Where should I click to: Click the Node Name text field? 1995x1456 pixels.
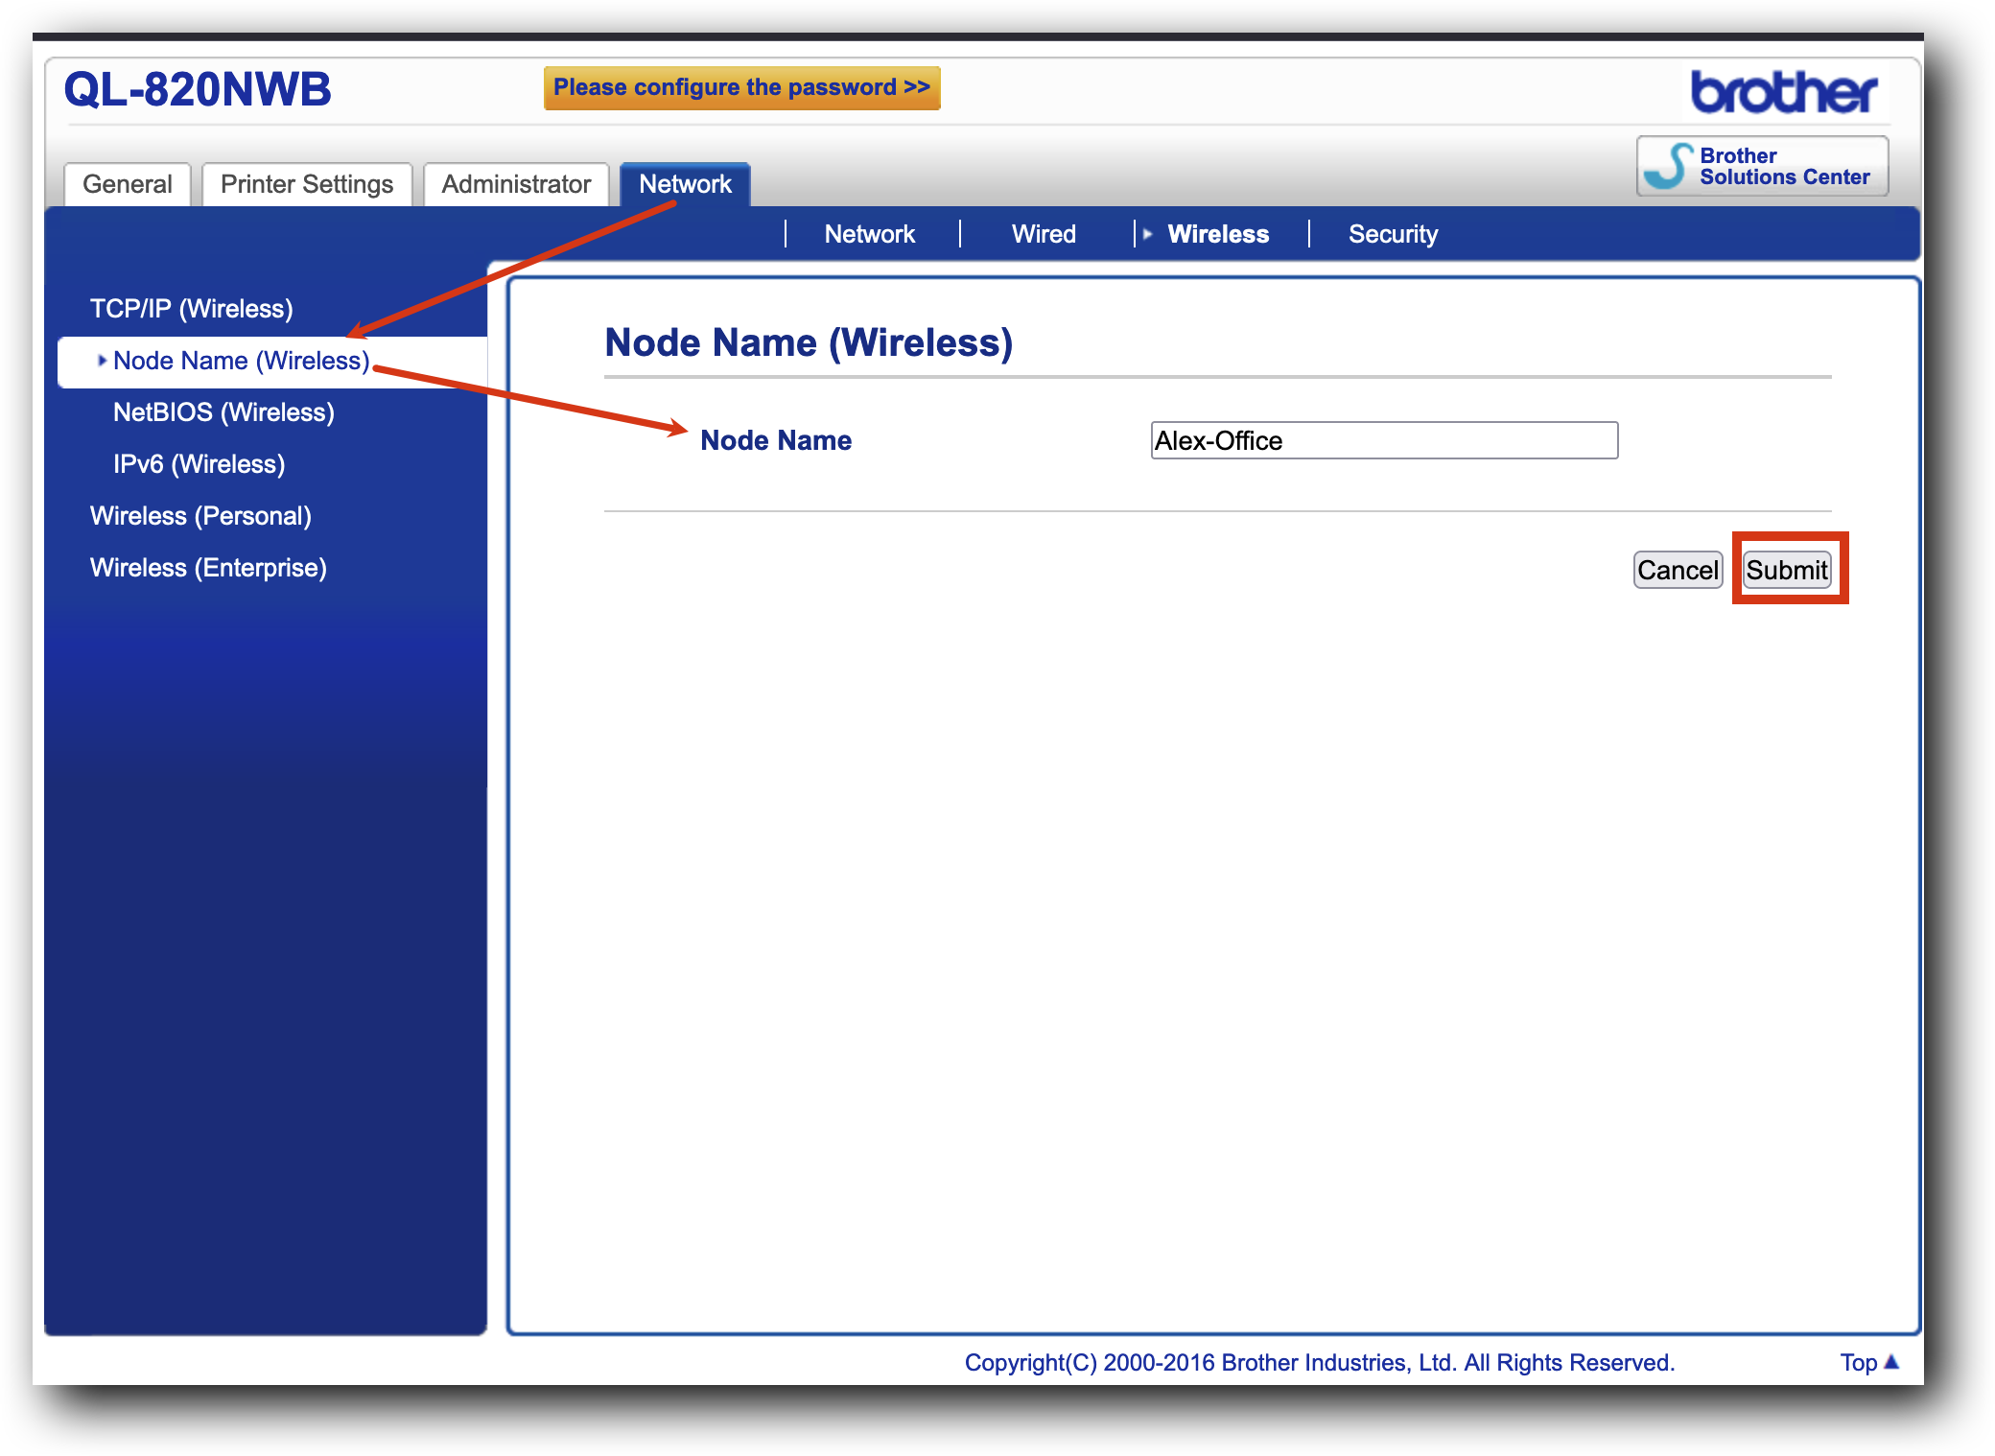pos(1383,440)
